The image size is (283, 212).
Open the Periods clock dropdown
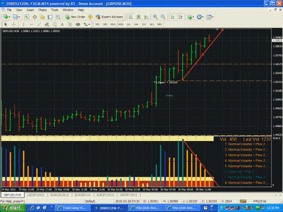pos(200,17)
